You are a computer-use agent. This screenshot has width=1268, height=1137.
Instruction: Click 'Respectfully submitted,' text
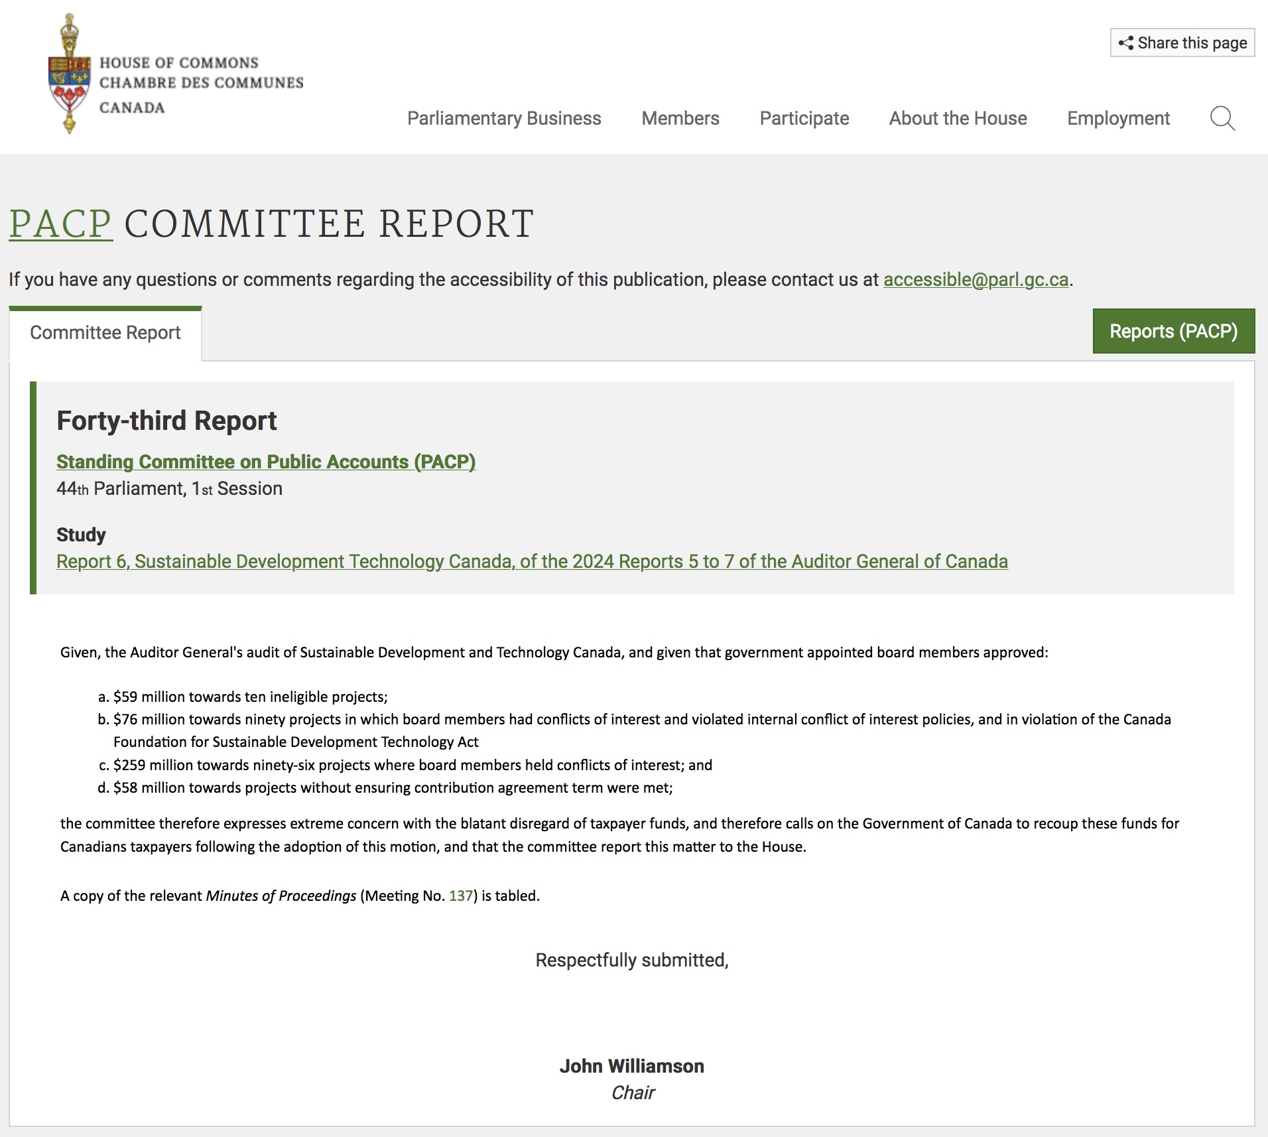(x=632, y=960)
